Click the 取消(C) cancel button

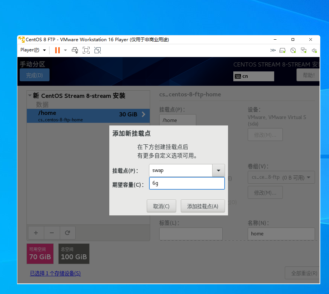[x=161, y=206]
